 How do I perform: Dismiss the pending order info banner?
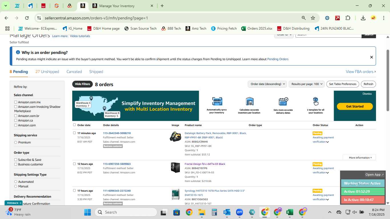(371, 57)
